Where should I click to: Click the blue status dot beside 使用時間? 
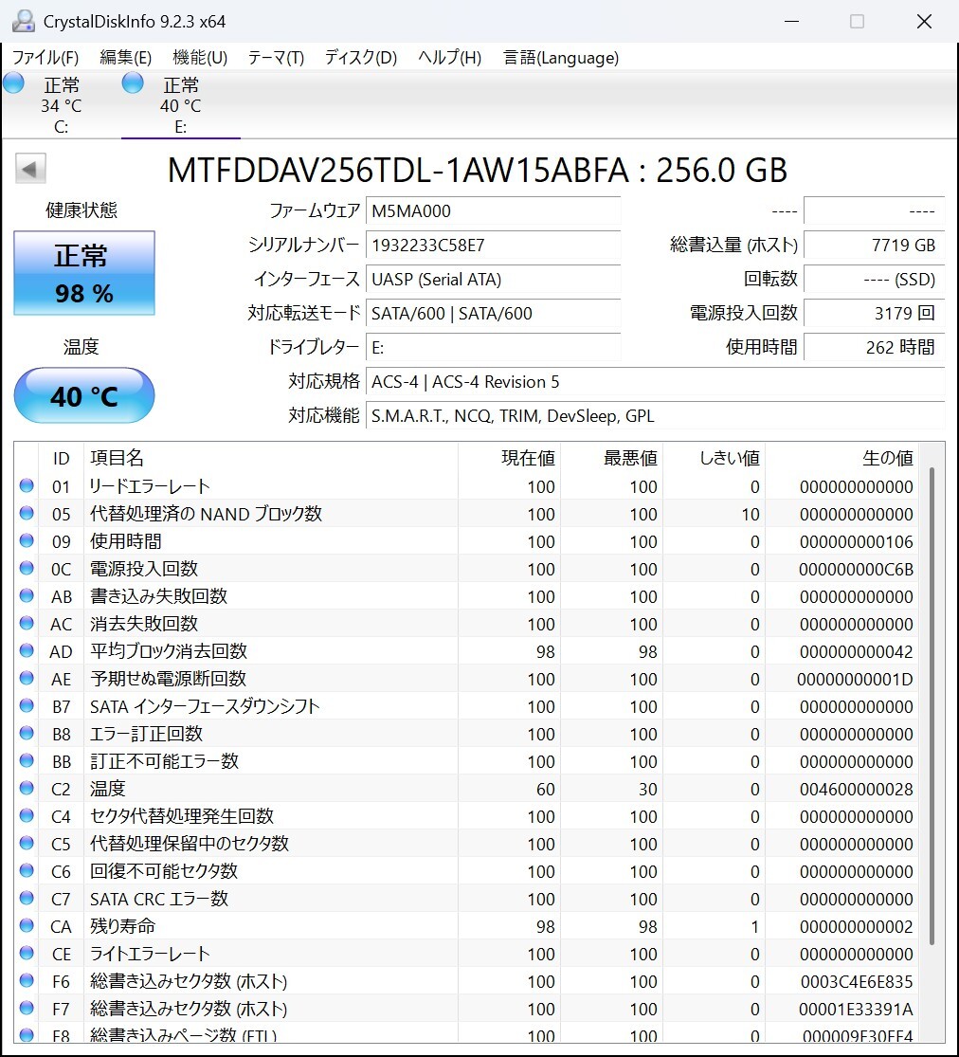(26, 541)
